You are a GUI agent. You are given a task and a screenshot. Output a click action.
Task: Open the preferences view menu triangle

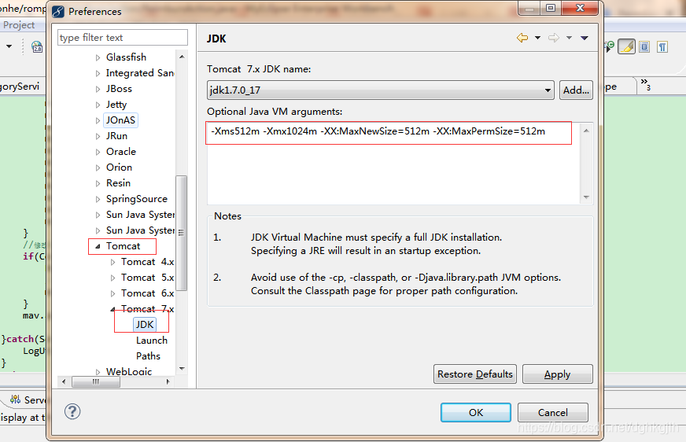click(x=585, y=38)
